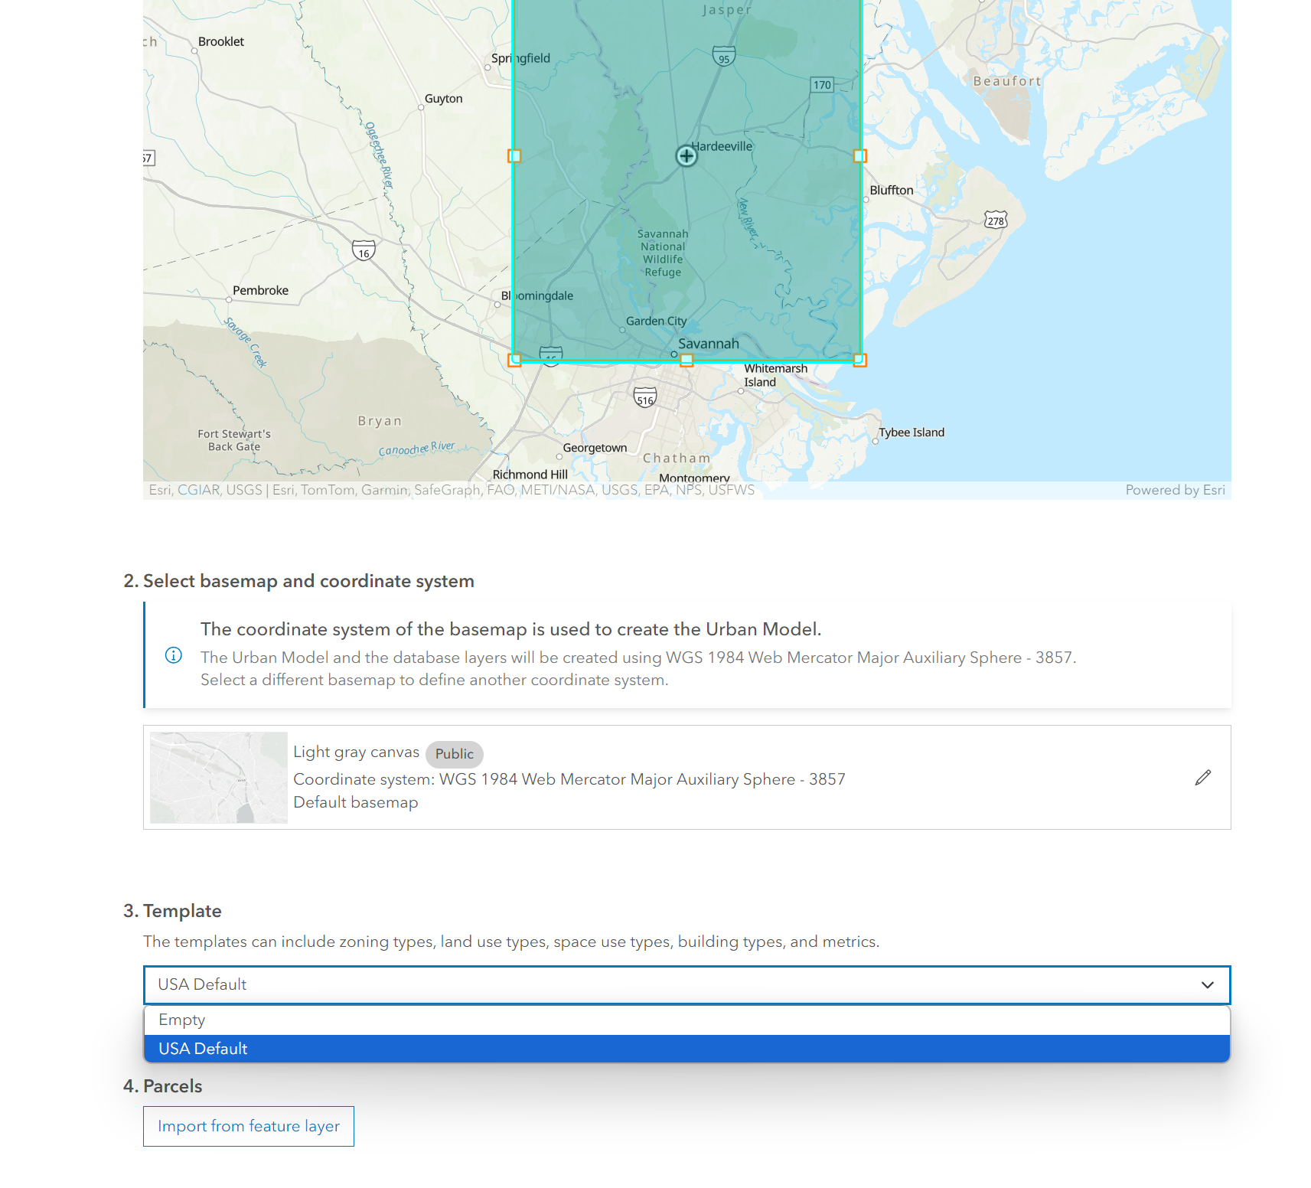Click the 278 route shield near Bluffton
The image size is (1311, 1188).
click(x=994, y=221)
